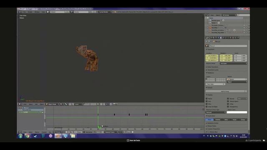Expand the Delta Transform panel
This screenshot has width=267, height=150.
click(212, 67)
